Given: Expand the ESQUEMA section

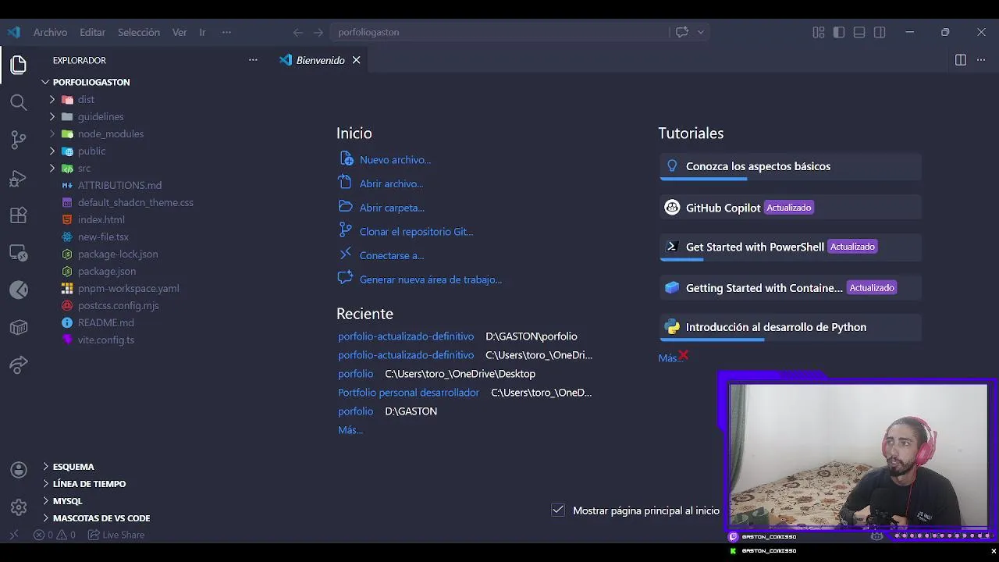Looking at the screenshot, I should [73, 467].
